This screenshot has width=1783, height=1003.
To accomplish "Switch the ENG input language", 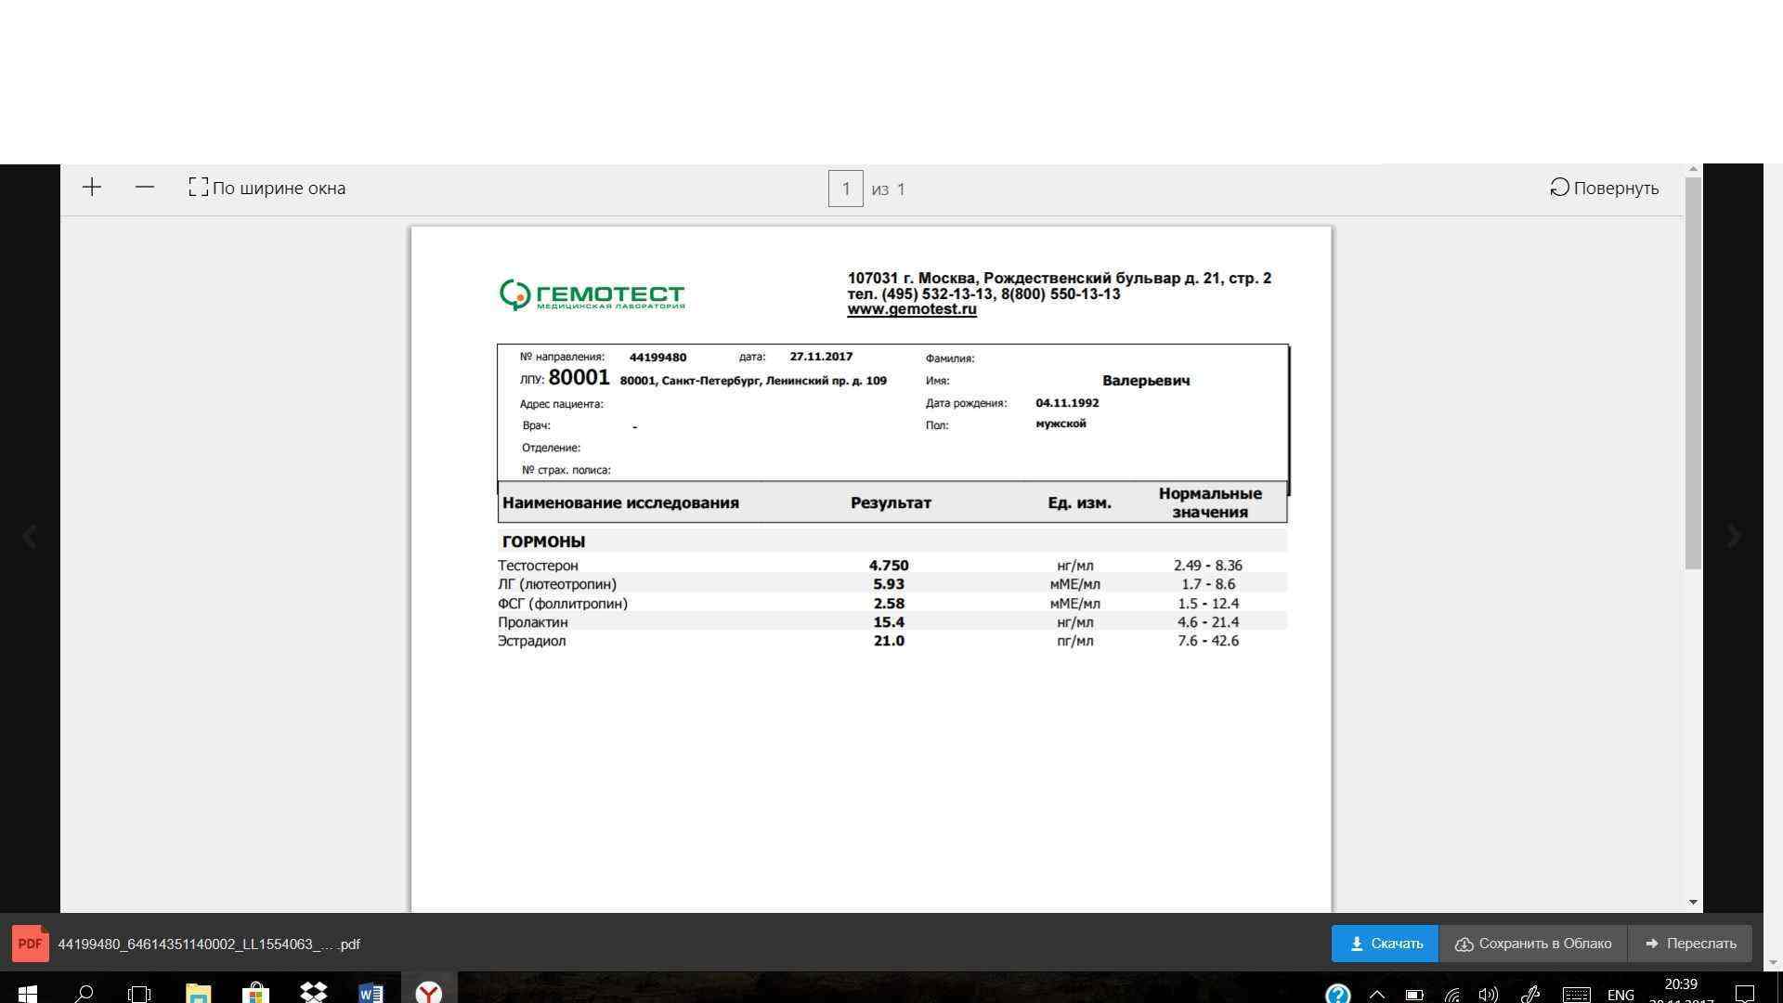I will [1620, 995].
